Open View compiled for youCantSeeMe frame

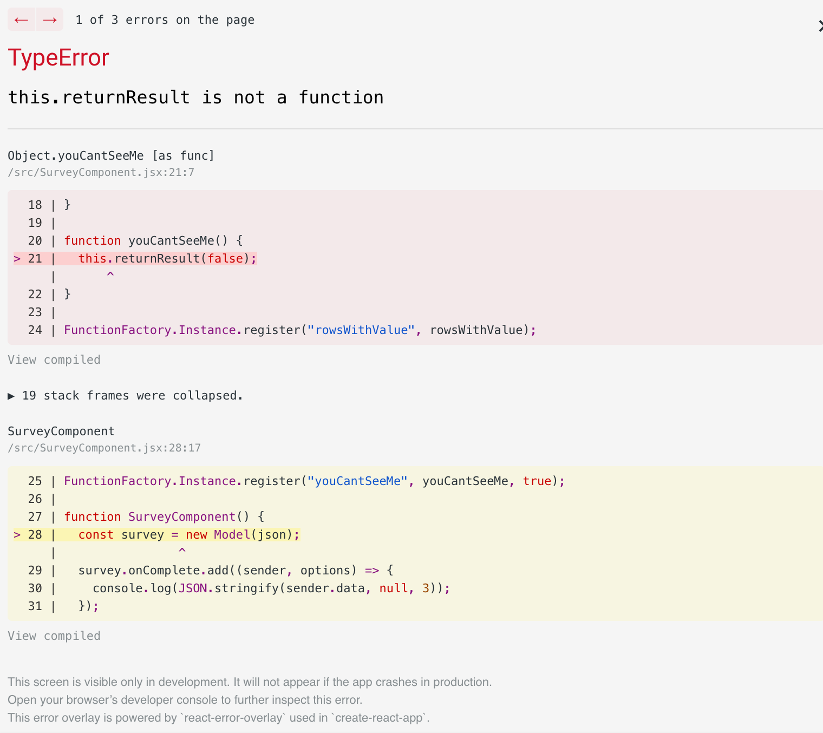coord(54,359)
